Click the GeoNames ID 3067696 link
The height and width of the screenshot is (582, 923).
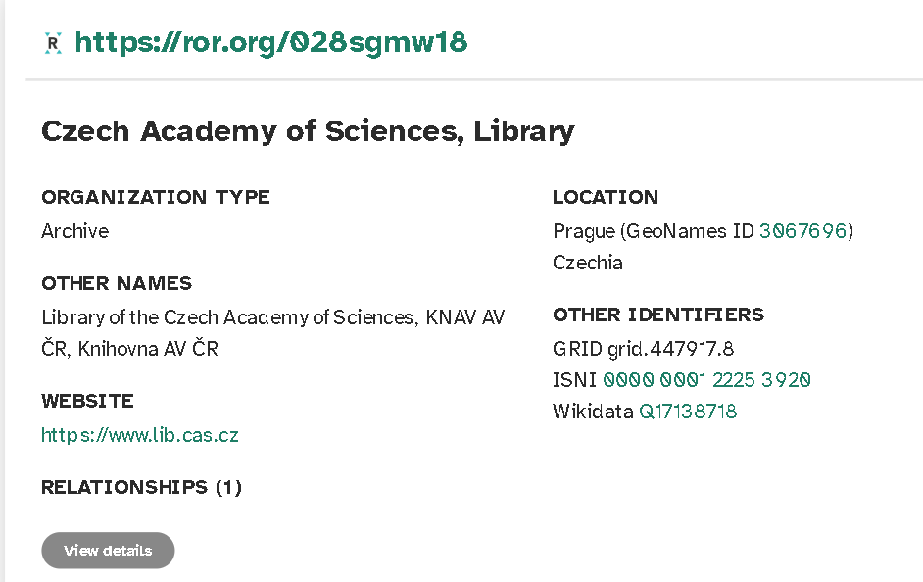click(x=802, y=231)
